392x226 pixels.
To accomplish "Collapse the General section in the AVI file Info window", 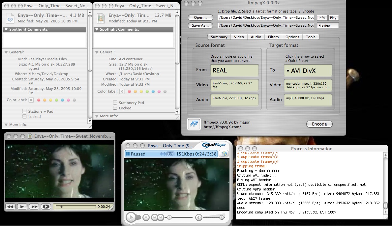I will (97, 52).
